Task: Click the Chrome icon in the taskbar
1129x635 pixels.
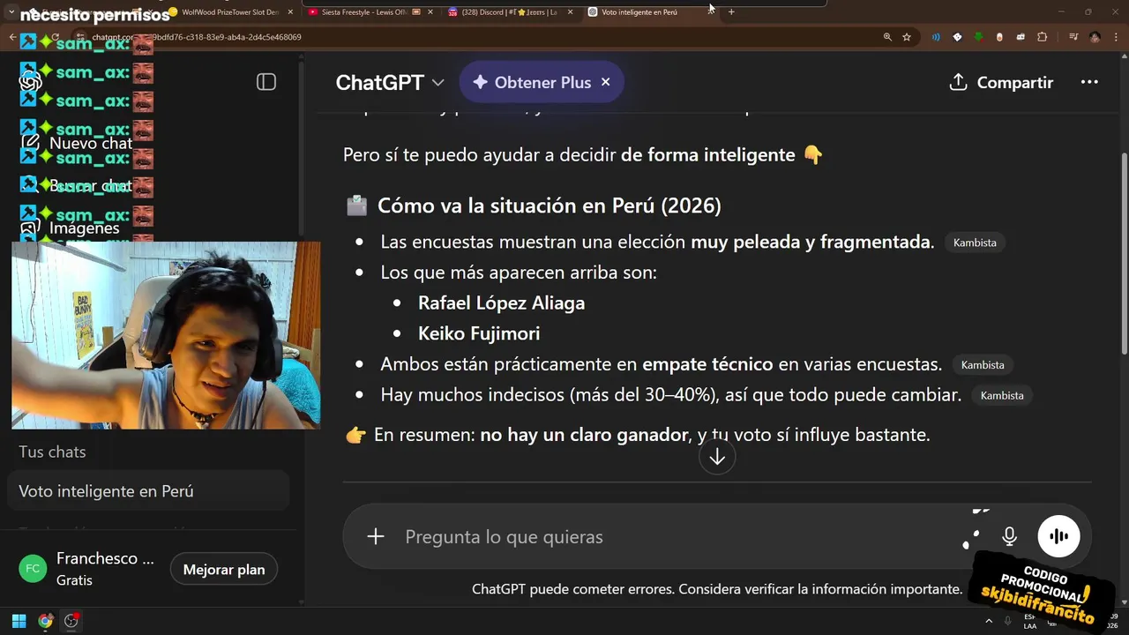Action: coord(45,621)
